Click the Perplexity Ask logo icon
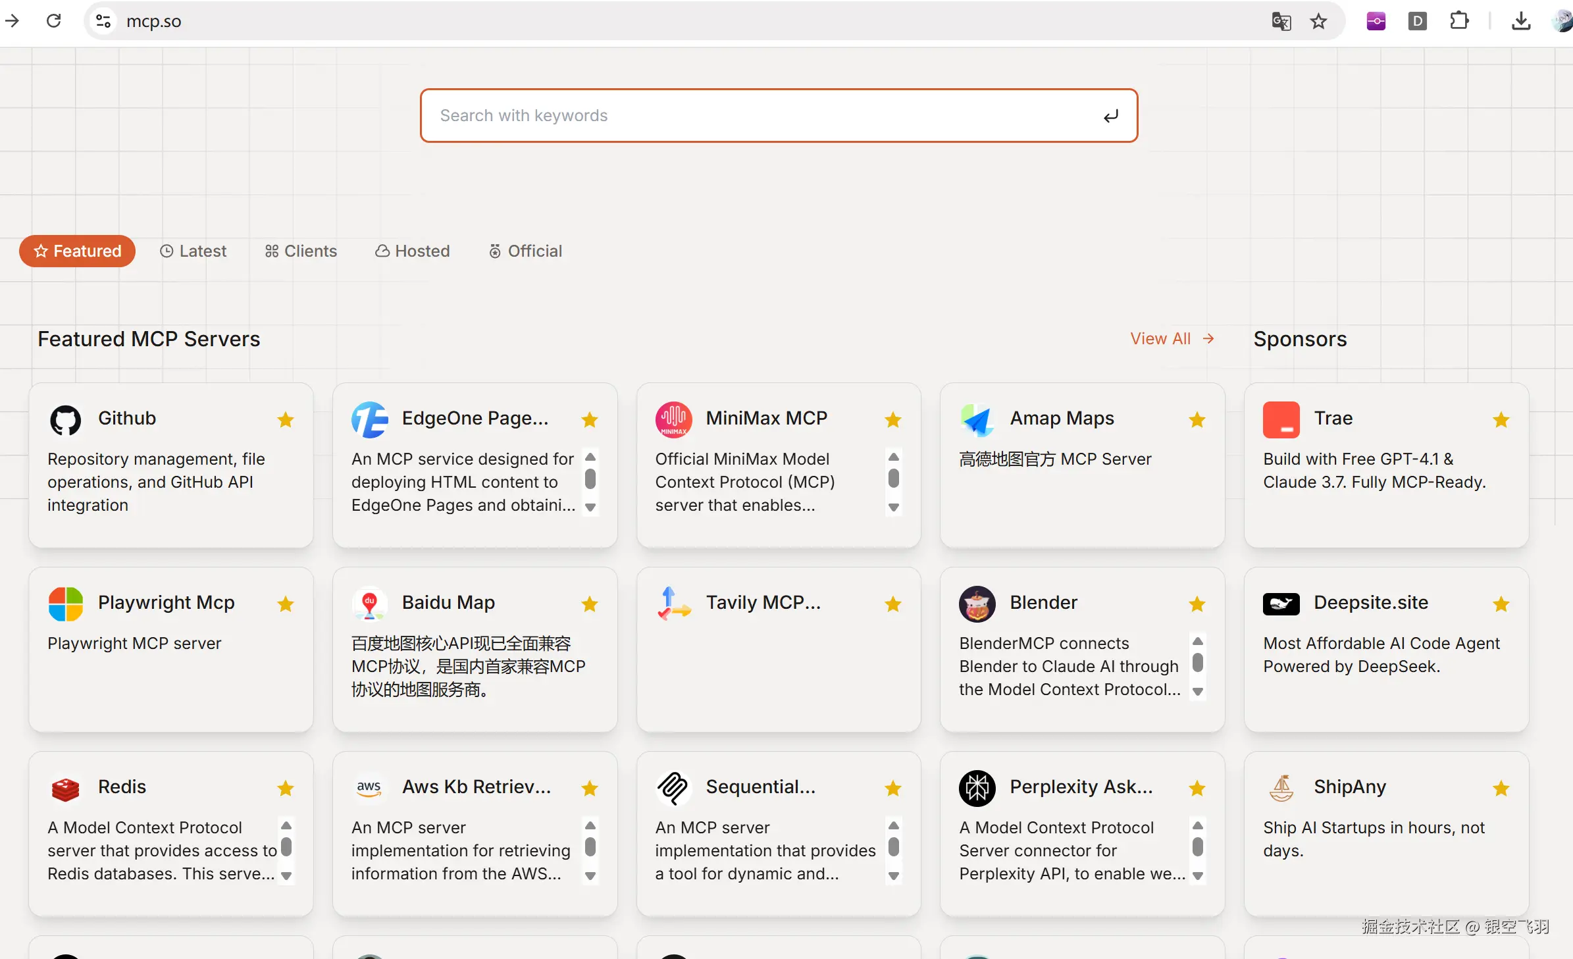 [x=977, y=789]
